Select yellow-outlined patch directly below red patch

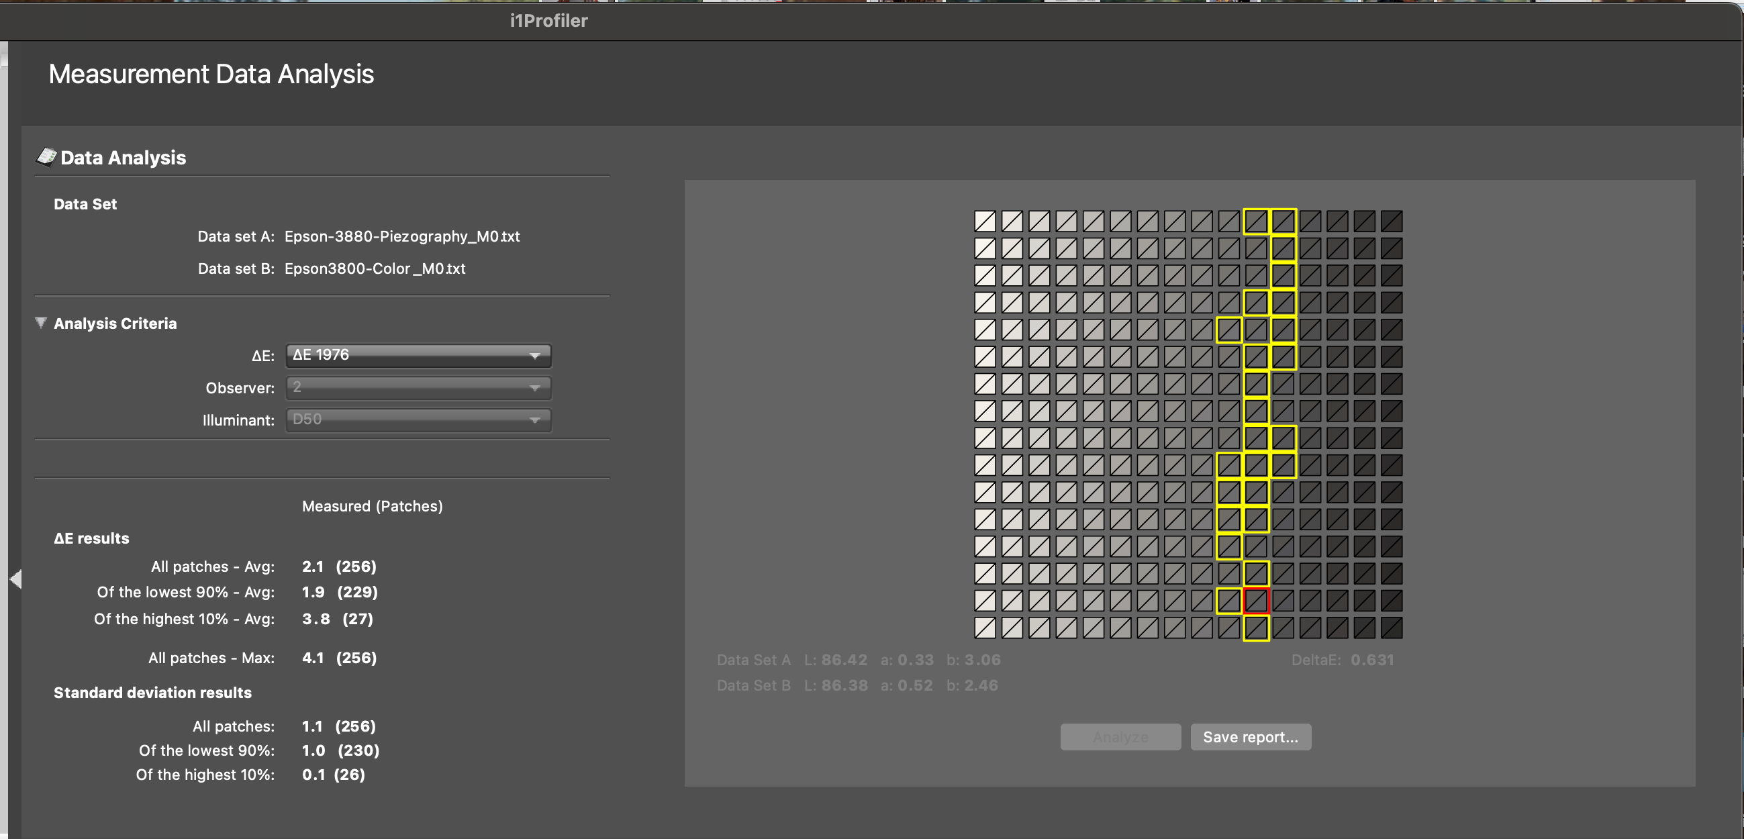[x=1256, y=628]
